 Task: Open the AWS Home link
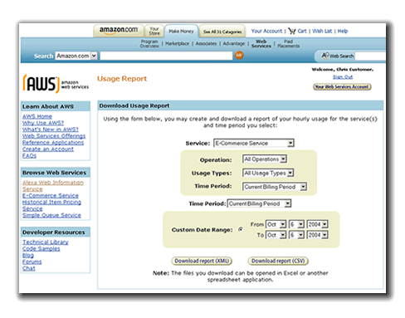coord(37,116)
